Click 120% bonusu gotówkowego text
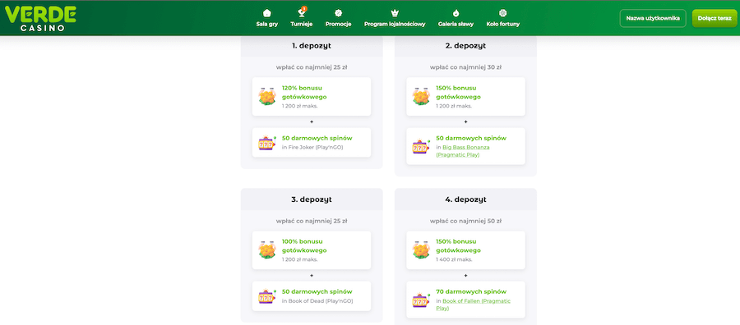The width and height of the screenshot is (740, 325). click(305, 92)
